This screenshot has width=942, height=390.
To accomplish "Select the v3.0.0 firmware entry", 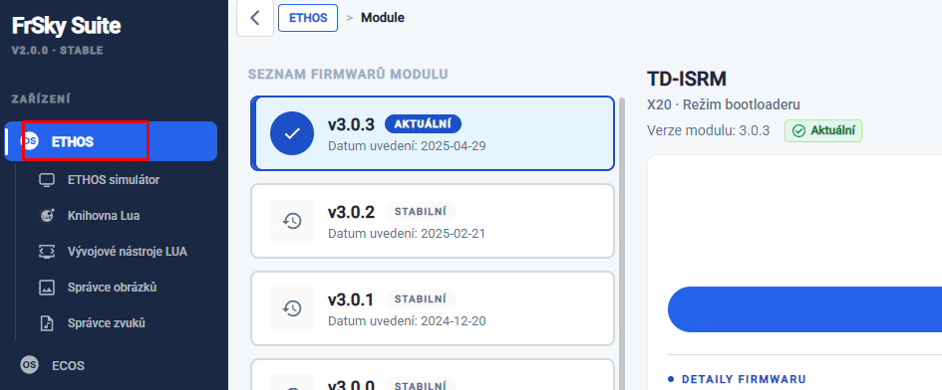I will (x=433, y=374).
